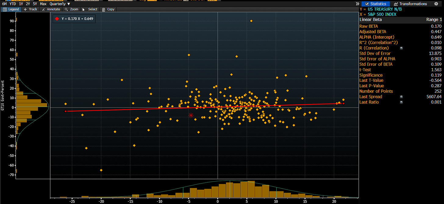Click Number of Points value 252
The image size is (444, 204).
coord(438,91)
